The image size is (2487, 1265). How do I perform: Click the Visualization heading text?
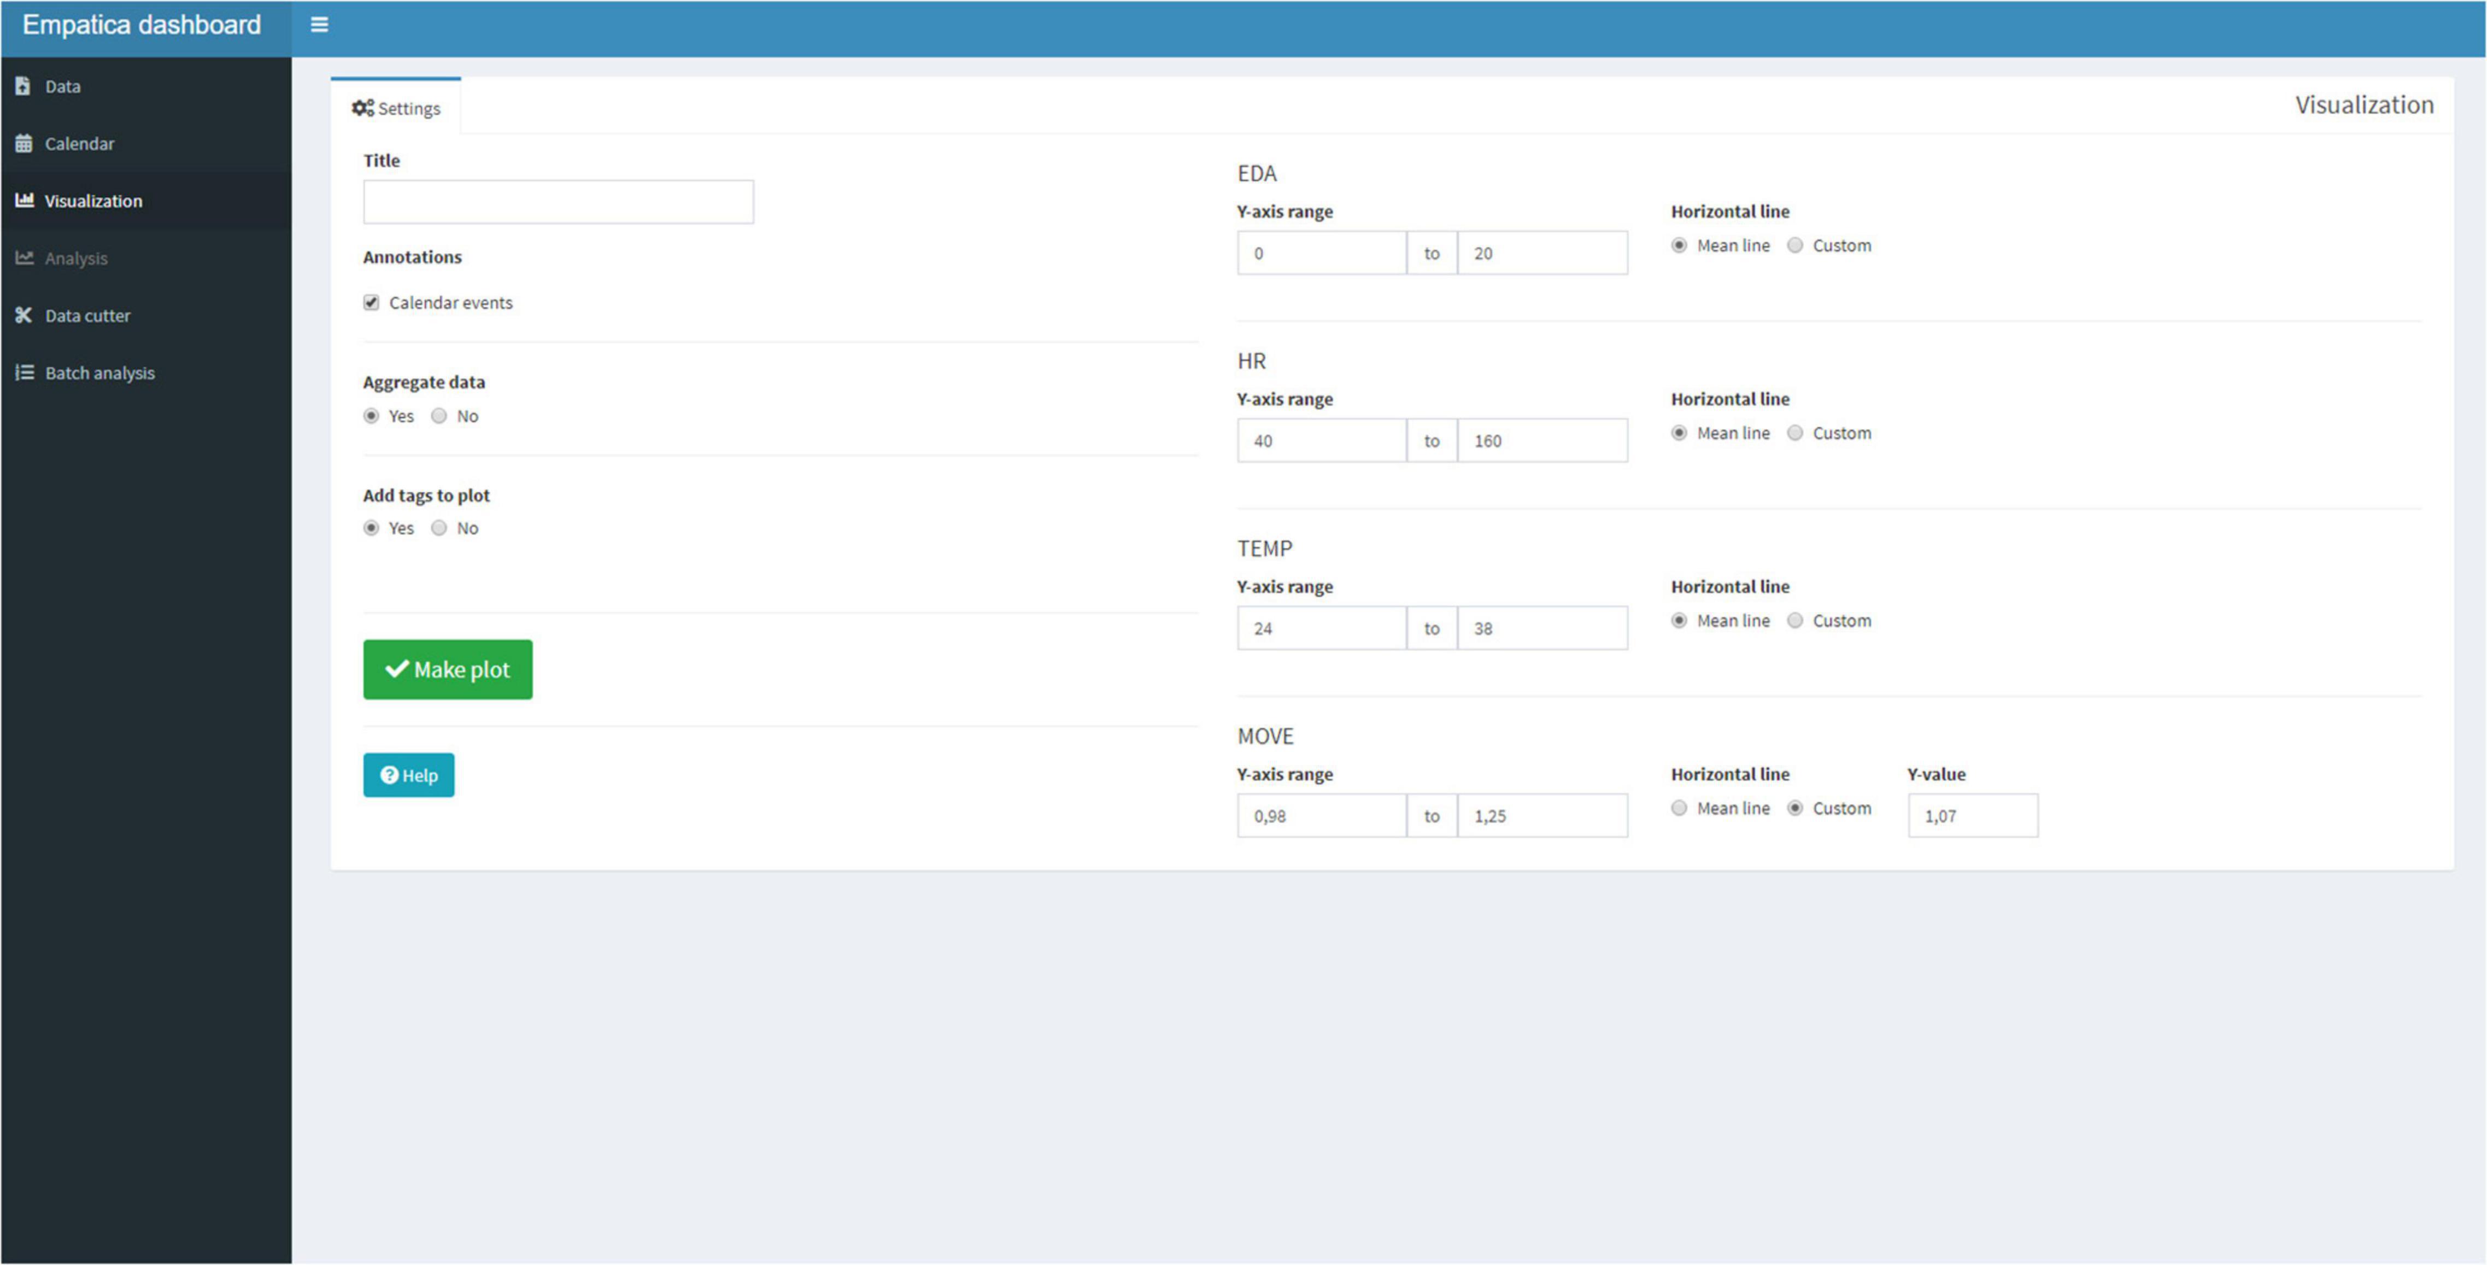[2365, 105]
